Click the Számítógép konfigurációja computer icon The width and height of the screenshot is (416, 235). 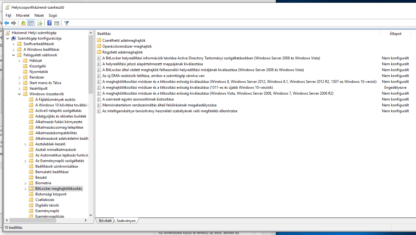pyautogui.click(x=14, y=38)
